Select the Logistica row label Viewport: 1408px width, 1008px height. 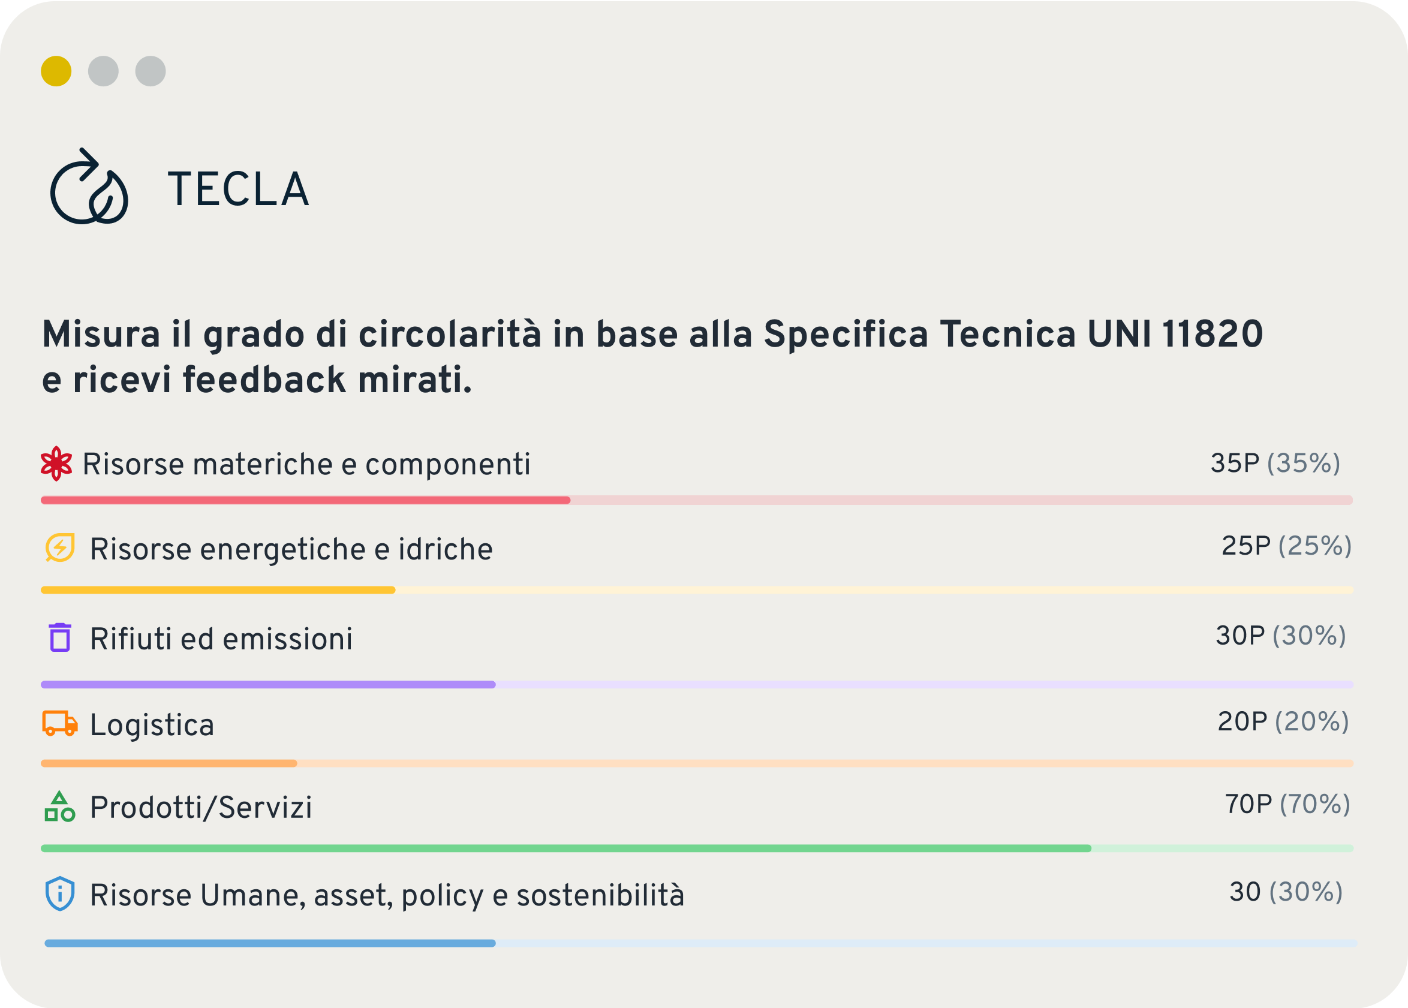[152, 725]
